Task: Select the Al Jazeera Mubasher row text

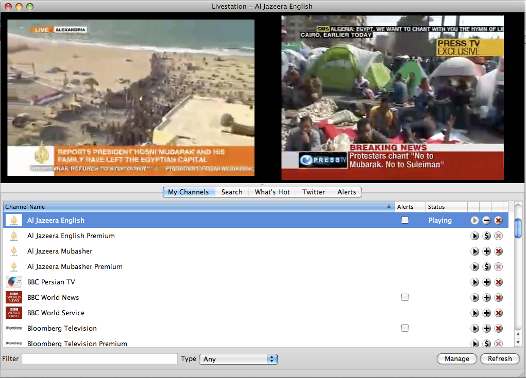Action: [x=60, y=251]
